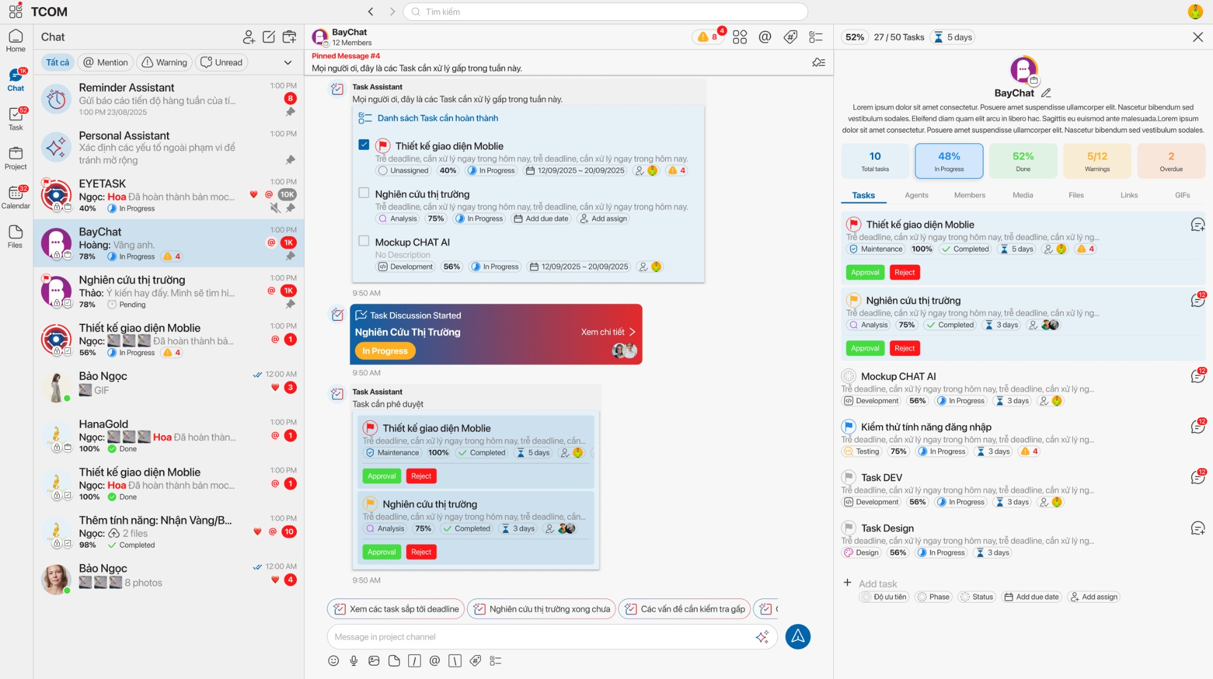Open Add due date under Add task

(1032, 597)
